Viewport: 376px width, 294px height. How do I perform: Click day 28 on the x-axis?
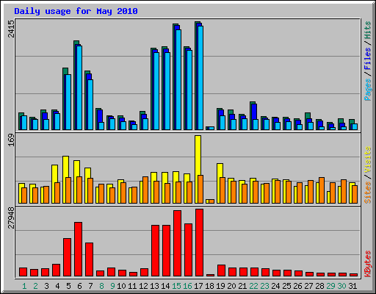(319, 286)
